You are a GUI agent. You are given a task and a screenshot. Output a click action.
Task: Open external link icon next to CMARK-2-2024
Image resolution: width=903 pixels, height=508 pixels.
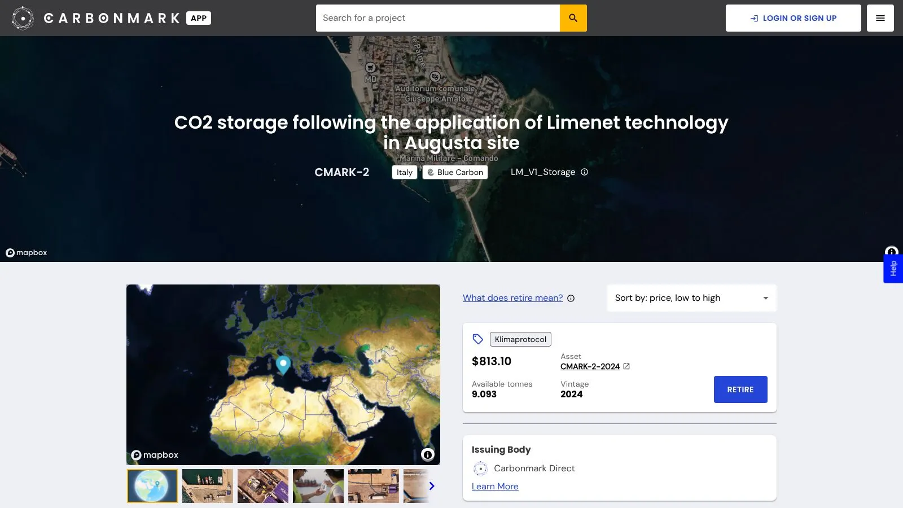[626, 366]
